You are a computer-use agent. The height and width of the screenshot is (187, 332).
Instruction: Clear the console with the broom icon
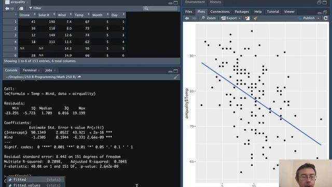click(x=176, y=77)
